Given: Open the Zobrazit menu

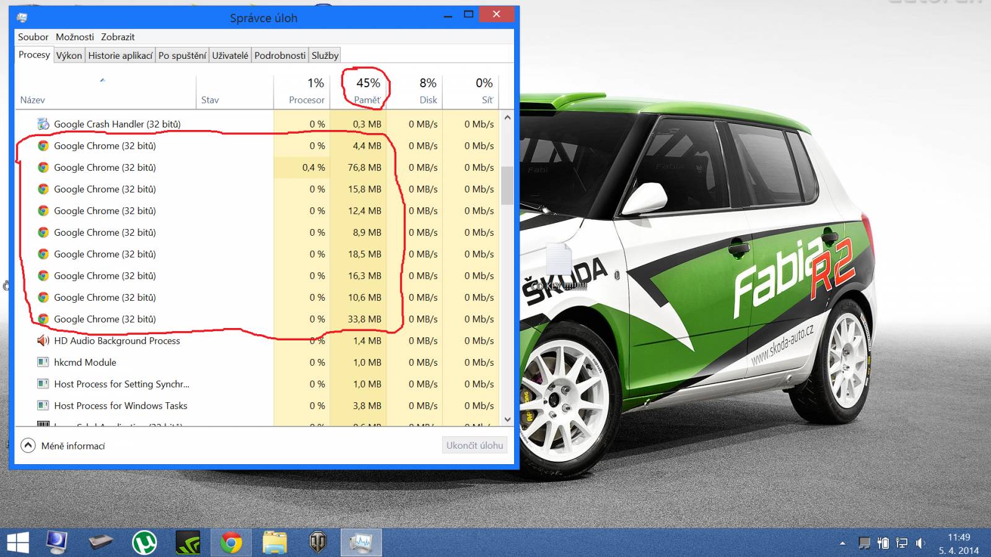Looking at the screenshot, I should 118,37.
